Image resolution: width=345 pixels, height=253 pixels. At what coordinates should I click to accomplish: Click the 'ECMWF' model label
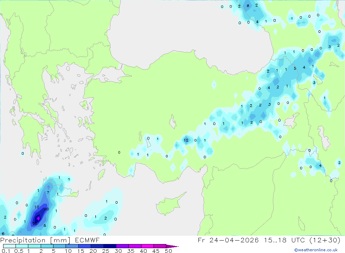tap(87, 240)
